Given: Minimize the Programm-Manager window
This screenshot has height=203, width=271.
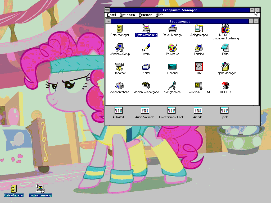Looking at the screenshot, I should tap(252, 10).
